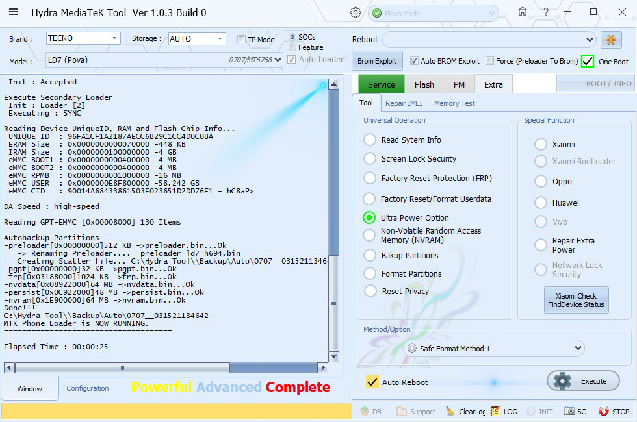Select the NVRAM operation option
This screenshot has height=422, width=637.
pos(369,235)
